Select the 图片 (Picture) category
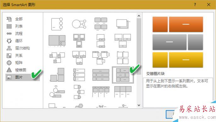 click(23, 77)
